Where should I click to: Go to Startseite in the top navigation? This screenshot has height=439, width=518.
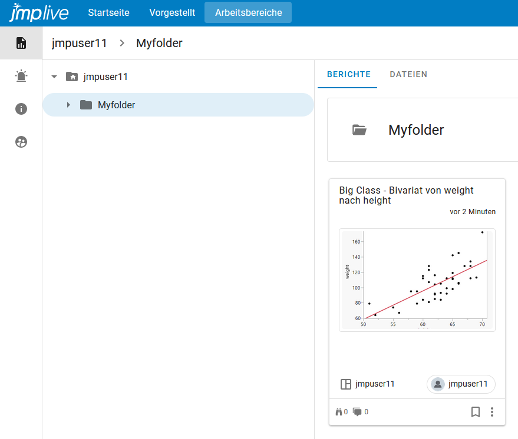(108, 12)
